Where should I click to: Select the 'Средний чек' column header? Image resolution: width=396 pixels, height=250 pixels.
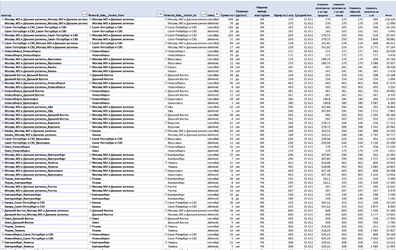[303, 15]
